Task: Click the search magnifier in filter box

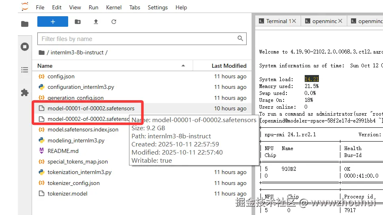Action: click(240, 39)
